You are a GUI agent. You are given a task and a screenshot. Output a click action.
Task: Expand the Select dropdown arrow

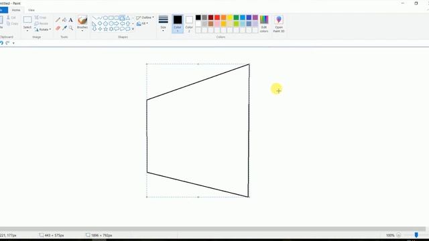tap(27, 31)
